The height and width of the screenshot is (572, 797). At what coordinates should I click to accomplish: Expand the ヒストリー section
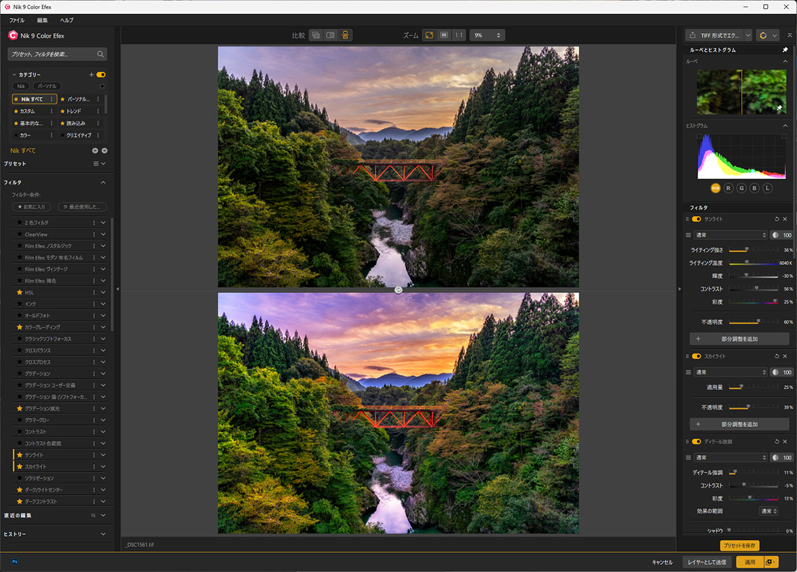coord(103,533)
